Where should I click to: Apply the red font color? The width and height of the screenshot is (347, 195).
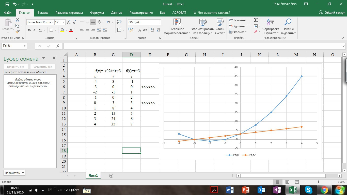[71, 30]
